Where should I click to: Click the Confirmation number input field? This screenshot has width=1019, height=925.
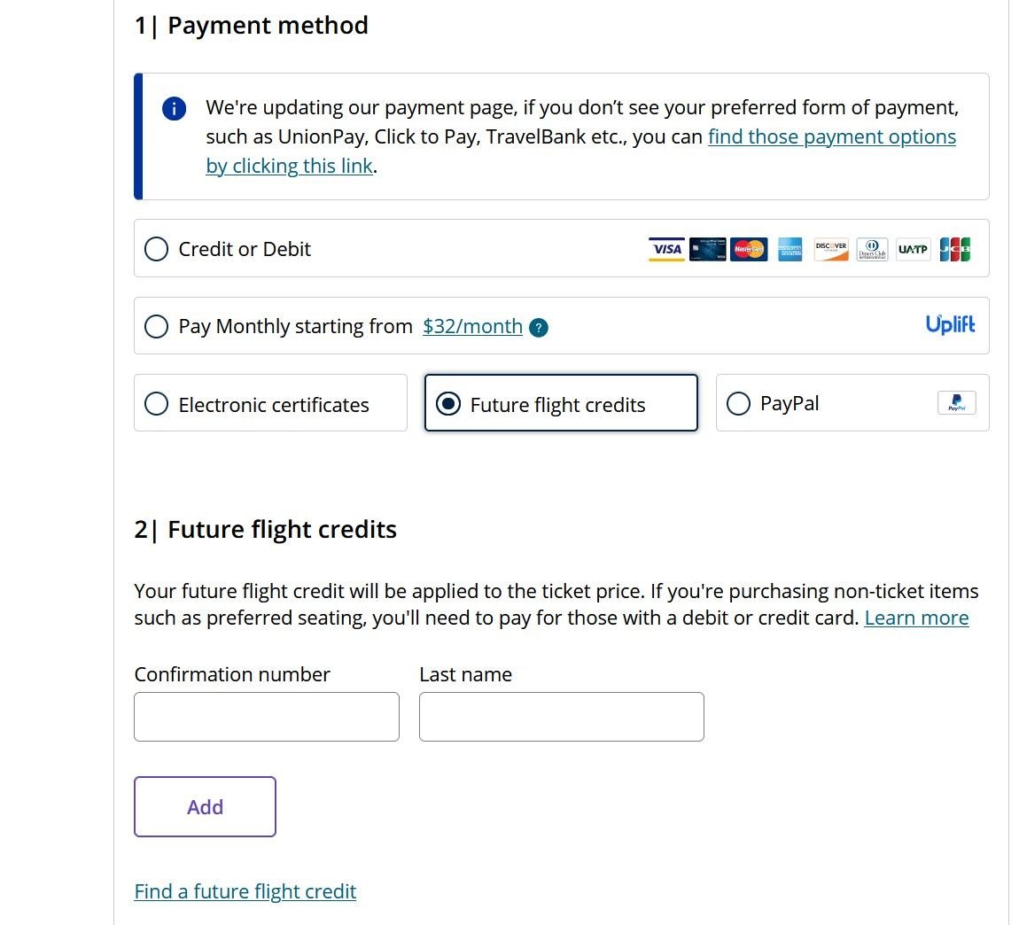click(267, 717)
